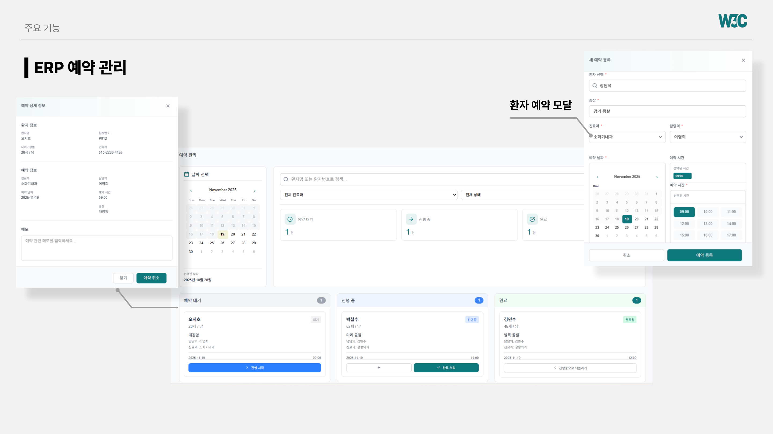Image resolution: width=773 pixels, height=434 pixels.
Task: Click the magnifier icon in the patient search bar
Action: [286, 179]
